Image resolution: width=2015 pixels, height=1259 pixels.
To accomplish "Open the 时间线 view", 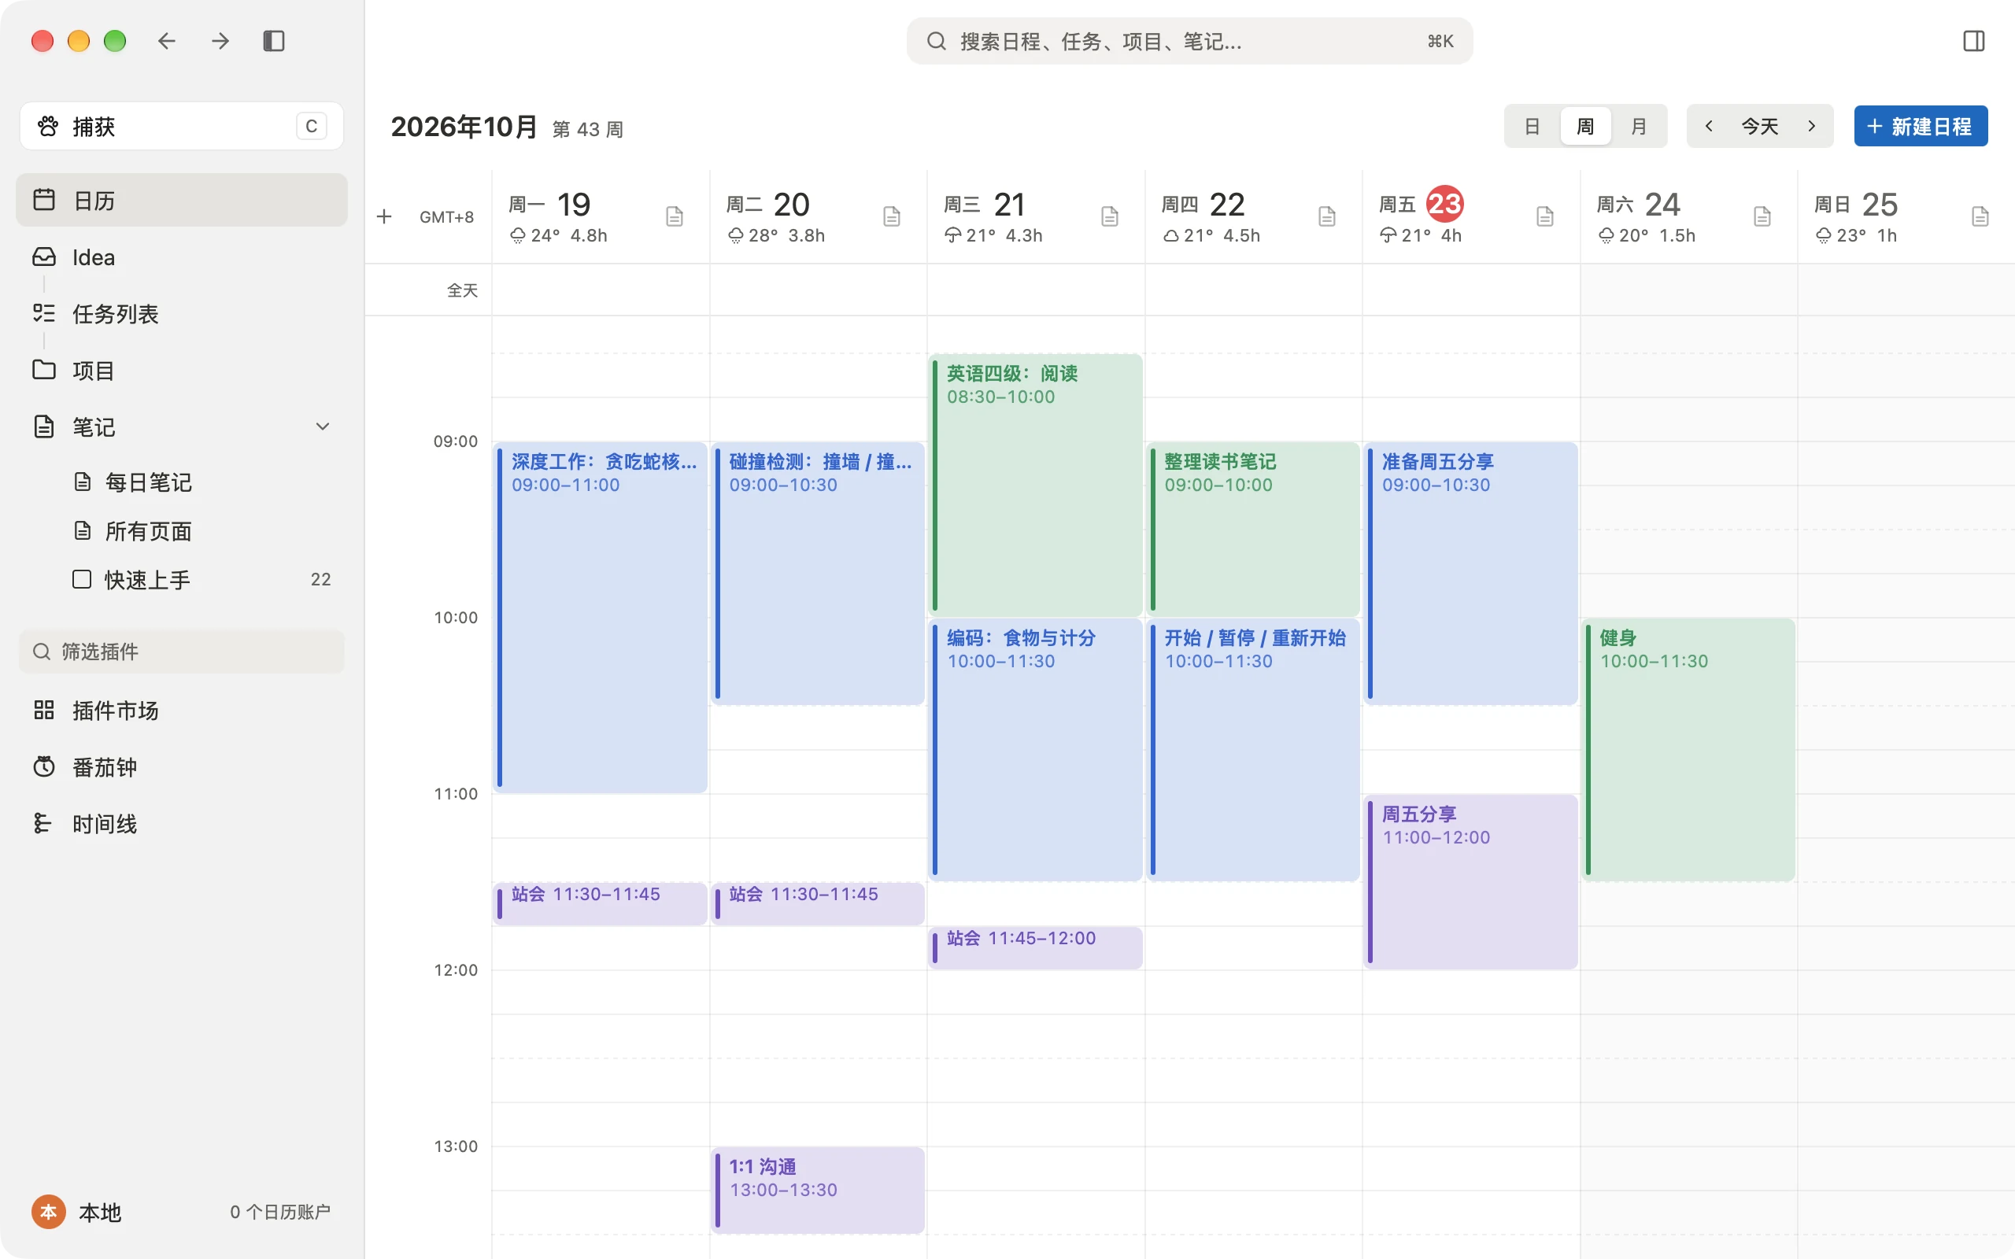I will [182, 824].
